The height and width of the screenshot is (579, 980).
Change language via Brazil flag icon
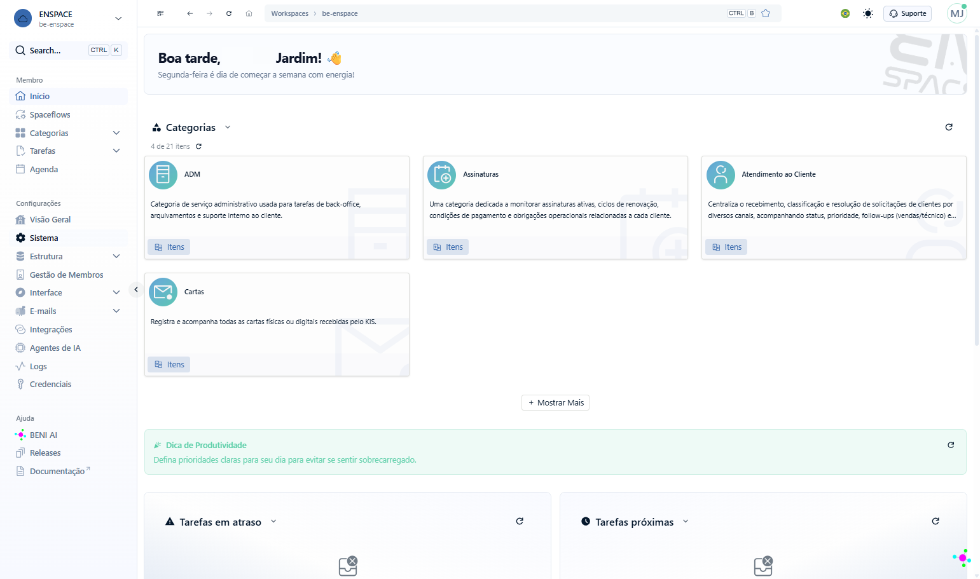[845, 13]
